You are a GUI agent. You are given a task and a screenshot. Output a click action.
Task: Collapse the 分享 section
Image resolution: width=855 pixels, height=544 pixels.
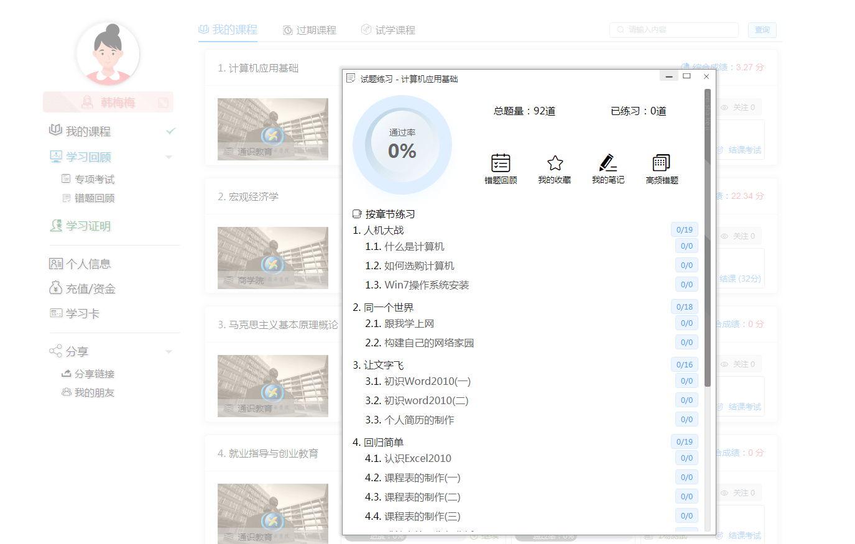point(168,351)
